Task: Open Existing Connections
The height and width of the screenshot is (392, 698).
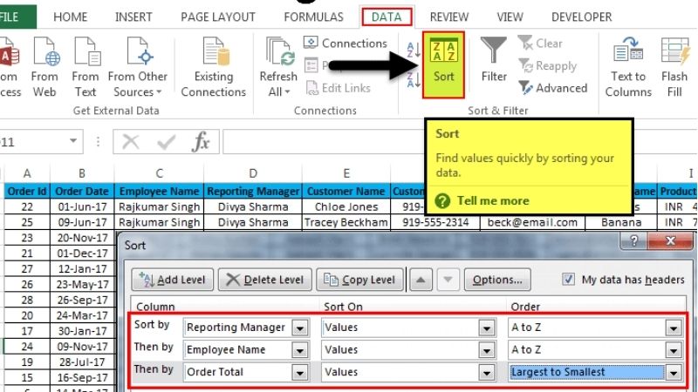Action: (x=214, y=67)
